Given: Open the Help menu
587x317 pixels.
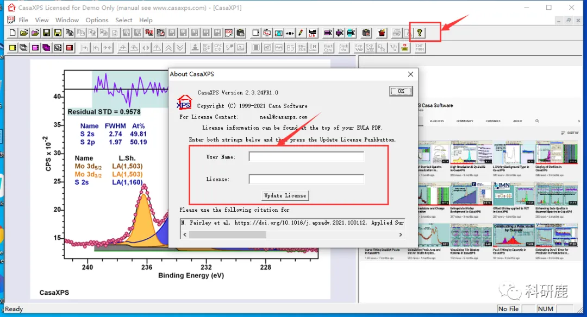Looking at the screenshot, I should click(146, 20).
